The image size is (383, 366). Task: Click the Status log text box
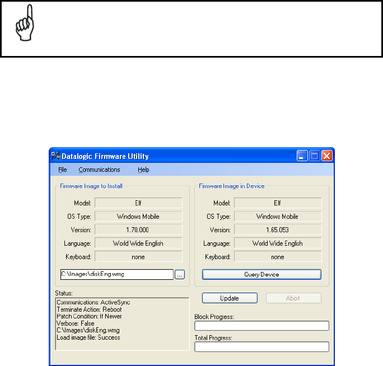(123, 324)
